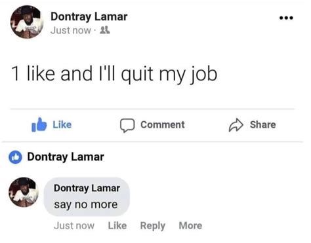View Dontray Lamar in the likes list
This screenshot has height=243, width=311.
click(x=66, y=157)
